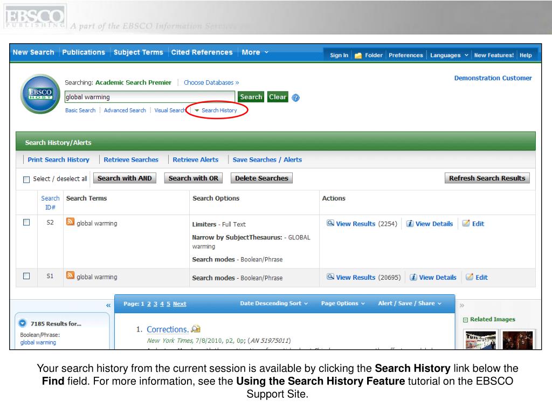Click Retrieve Searches link

point(131,160)
